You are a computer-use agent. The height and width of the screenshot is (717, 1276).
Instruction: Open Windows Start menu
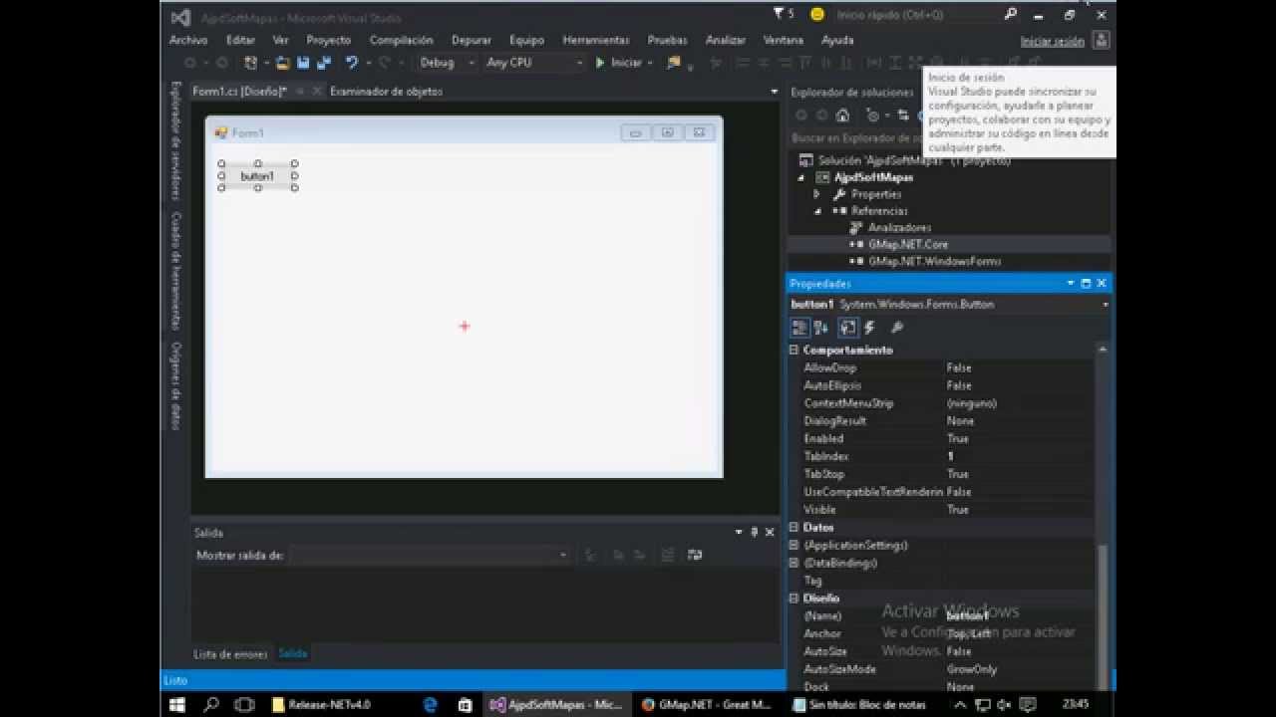click(178, 704)
